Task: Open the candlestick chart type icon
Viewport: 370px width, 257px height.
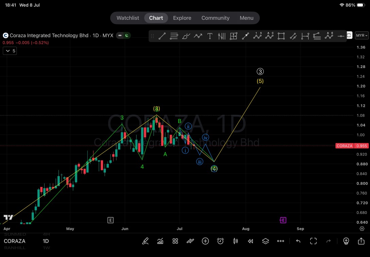Action: click(235, 241)
